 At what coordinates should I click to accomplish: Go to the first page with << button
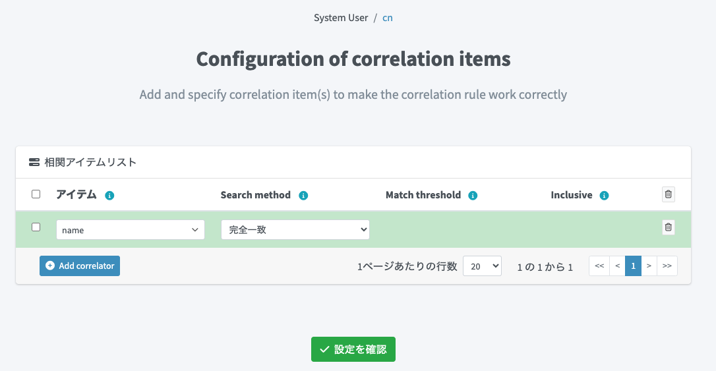(x=599, y=266)
